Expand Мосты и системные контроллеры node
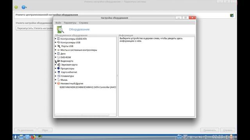This screenshot has width=250, height=140. tap(55, 50)
